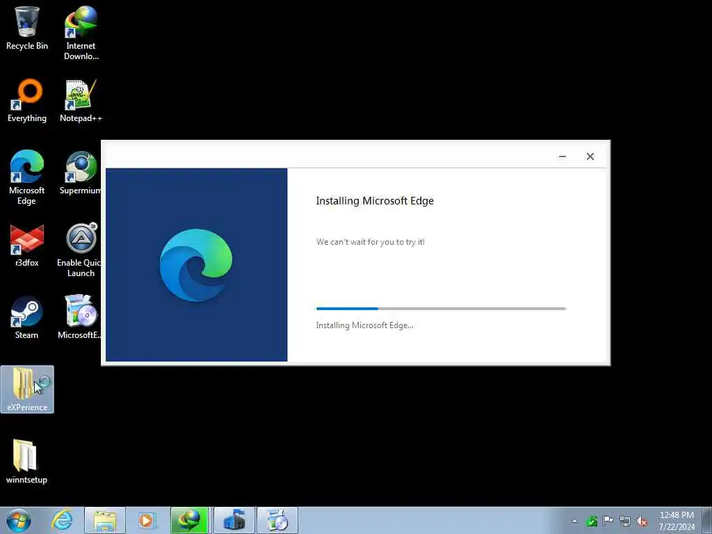The height and width of the screenshot is (534, 712).
Task: Launch Internet Download Manager desktop shortcut
Action: [x=81, y=33]
